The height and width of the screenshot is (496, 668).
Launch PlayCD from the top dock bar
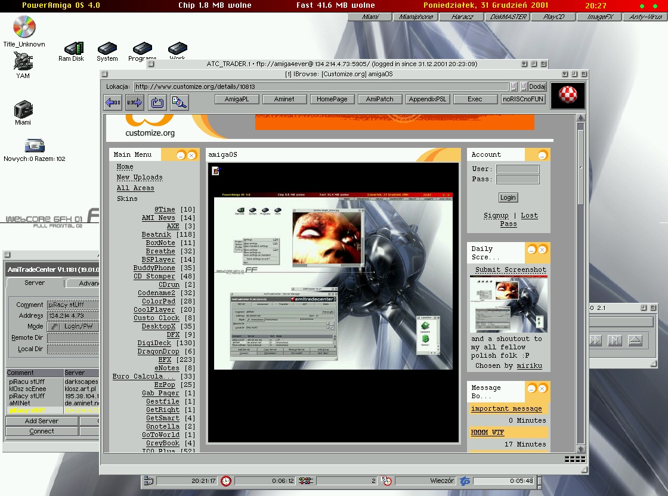554,17
